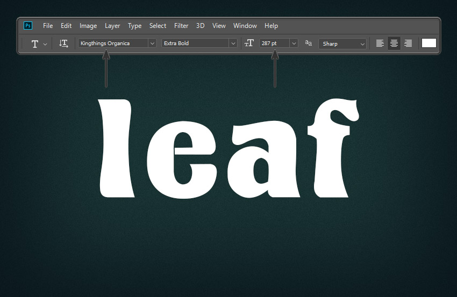
Task: Open the Edit menu
Action: 66,26
